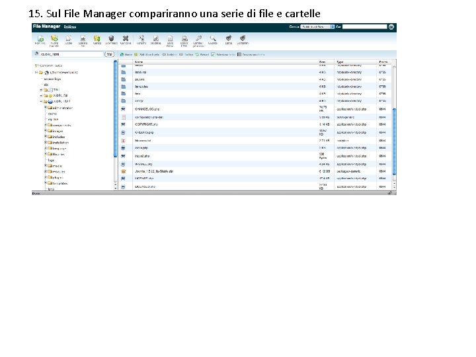Click the Sposta file toolbar icon
Viewport: 476px width, 357px height.
(83, 41)
